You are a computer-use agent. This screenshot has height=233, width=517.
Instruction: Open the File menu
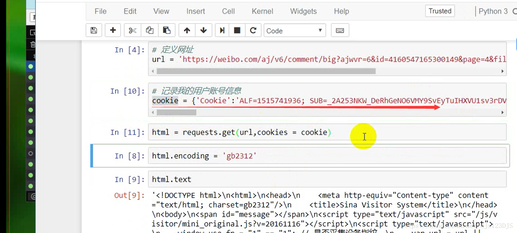100,11
